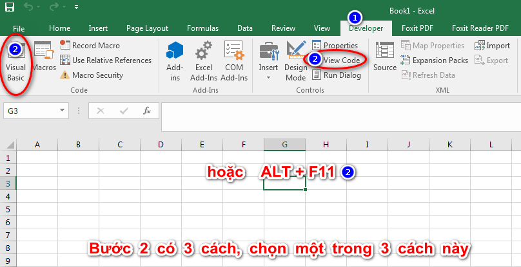The height and width of the screenshot is (267, 521).
Task: Select the Developer tab
Action: 366,28
